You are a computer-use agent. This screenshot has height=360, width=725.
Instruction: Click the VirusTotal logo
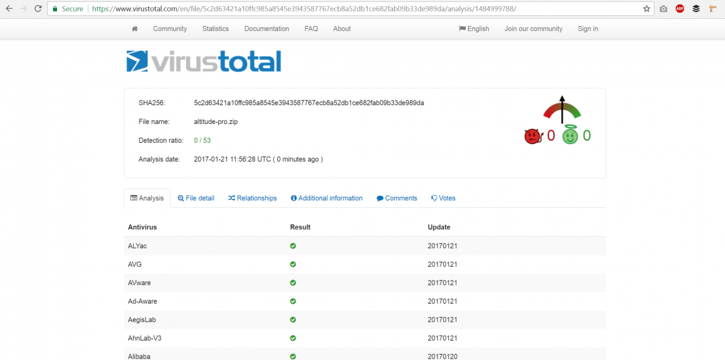pyautogui.click(x=204, y=62)
